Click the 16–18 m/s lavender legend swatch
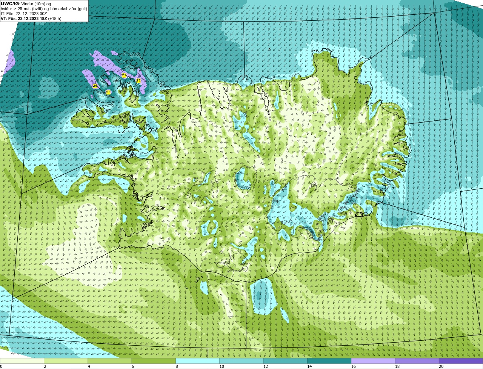 (x=373, y=361)
